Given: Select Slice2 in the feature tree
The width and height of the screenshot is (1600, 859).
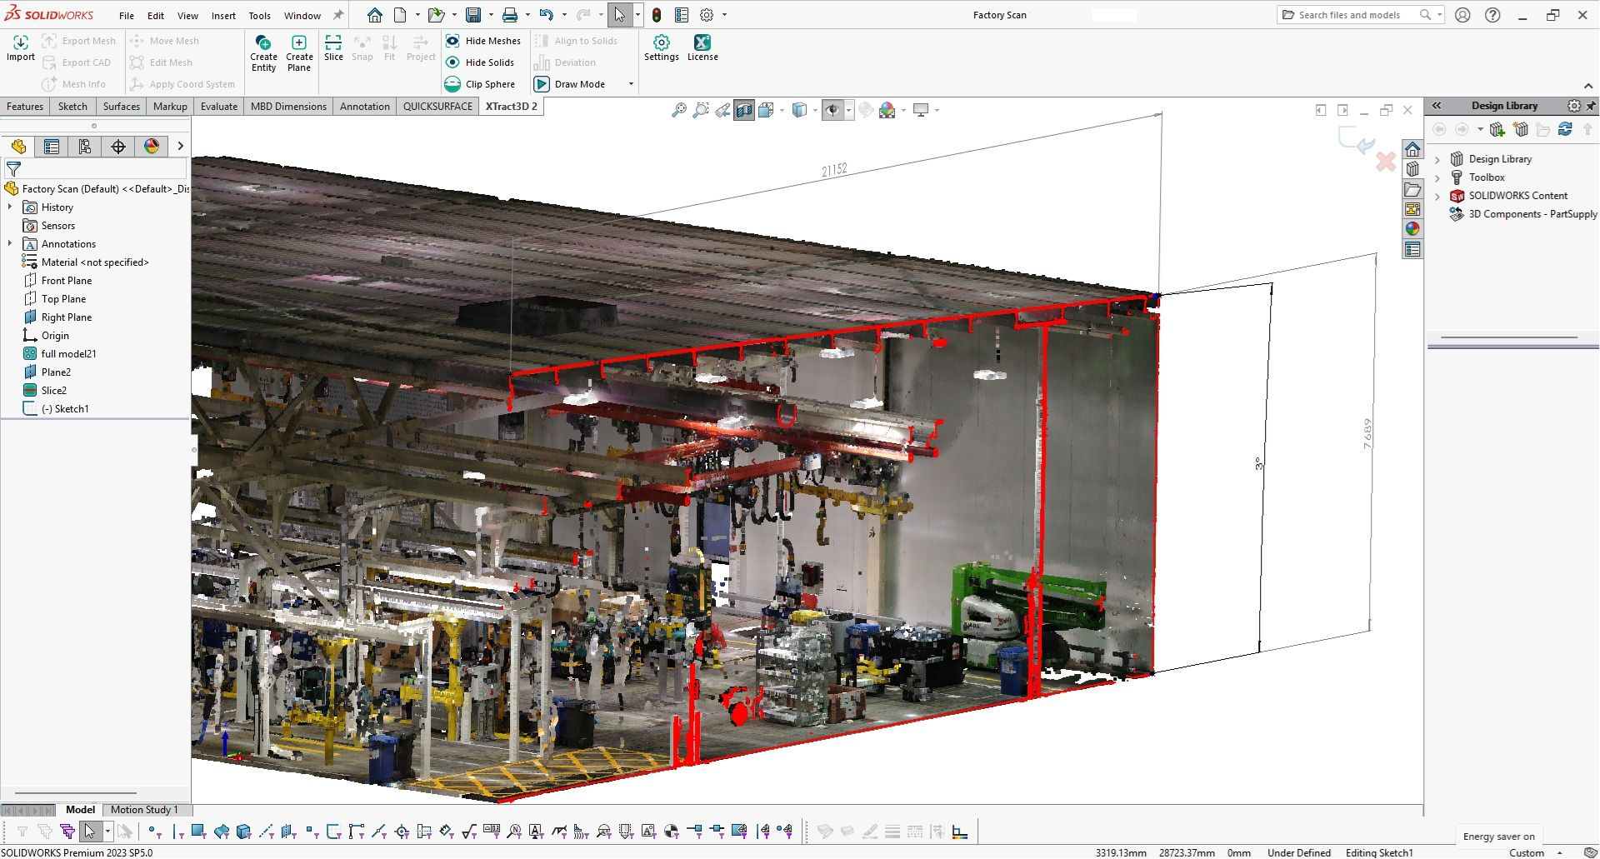Looking at the screenshot, I should click(x=54, y=391).
